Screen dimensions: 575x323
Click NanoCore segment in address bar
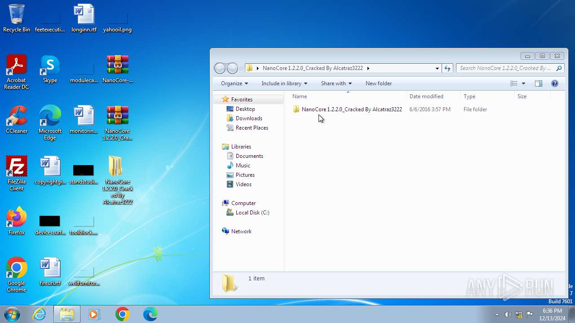(313, 68)
